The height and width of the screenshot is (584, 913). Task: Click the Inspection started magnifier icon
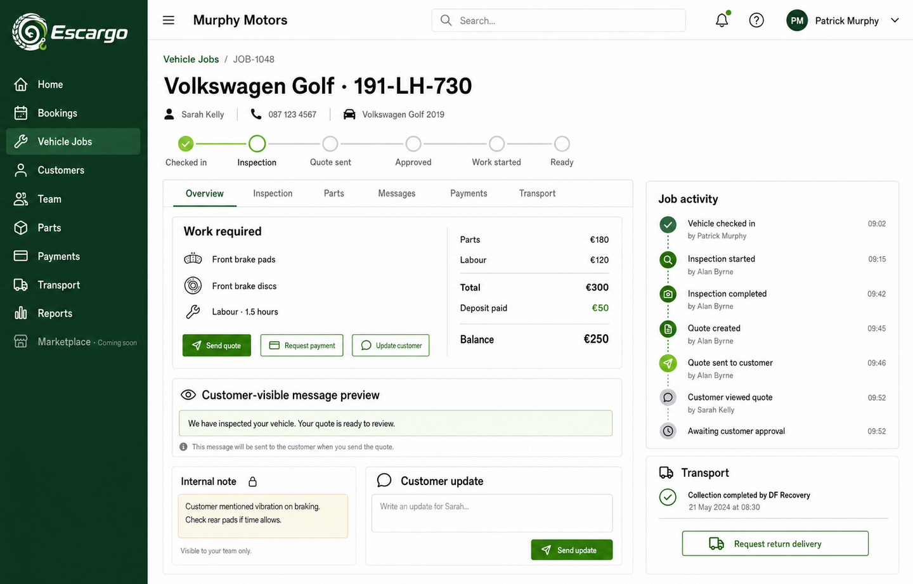(668, 259)
